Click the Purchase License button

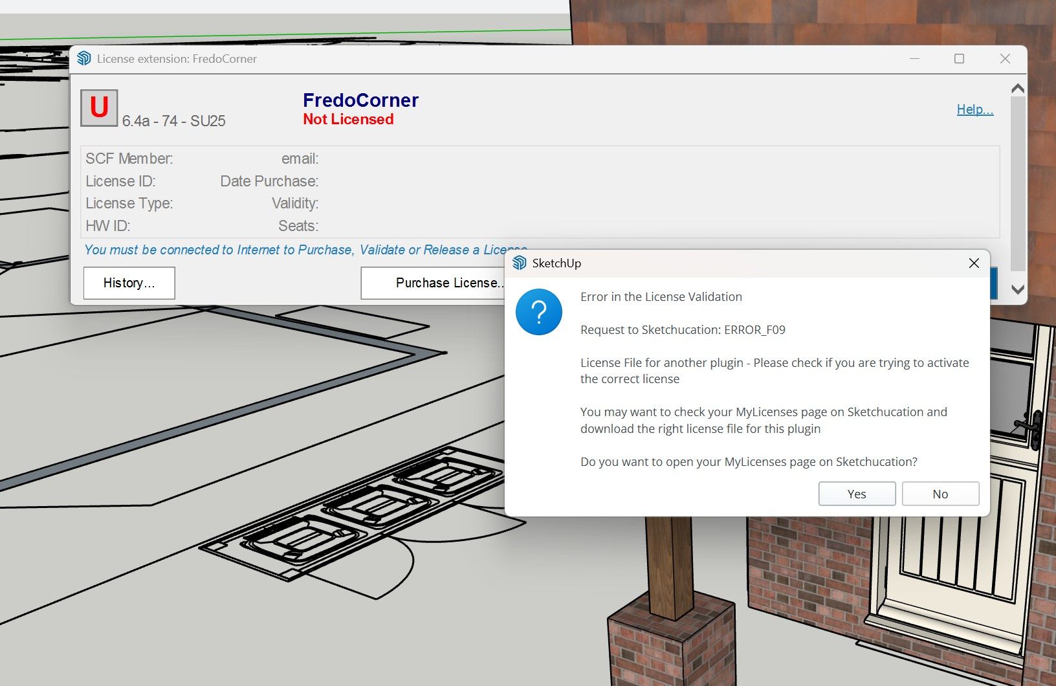pos(434,283)
